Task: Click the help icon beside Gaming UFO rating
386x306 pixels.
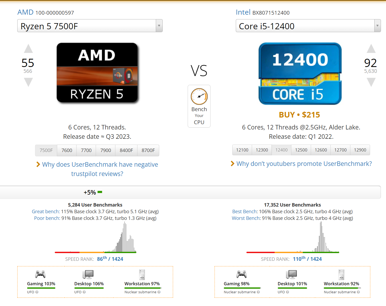Action: coord(37,292)
